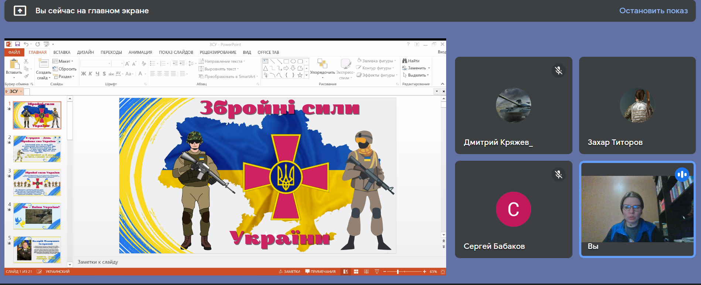Click the zoom slider handle
This screenshot has height=285, width=701.
[398, 272]
